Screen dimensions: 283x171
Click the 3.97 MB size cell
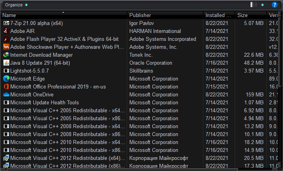click(x=254, y=71)
